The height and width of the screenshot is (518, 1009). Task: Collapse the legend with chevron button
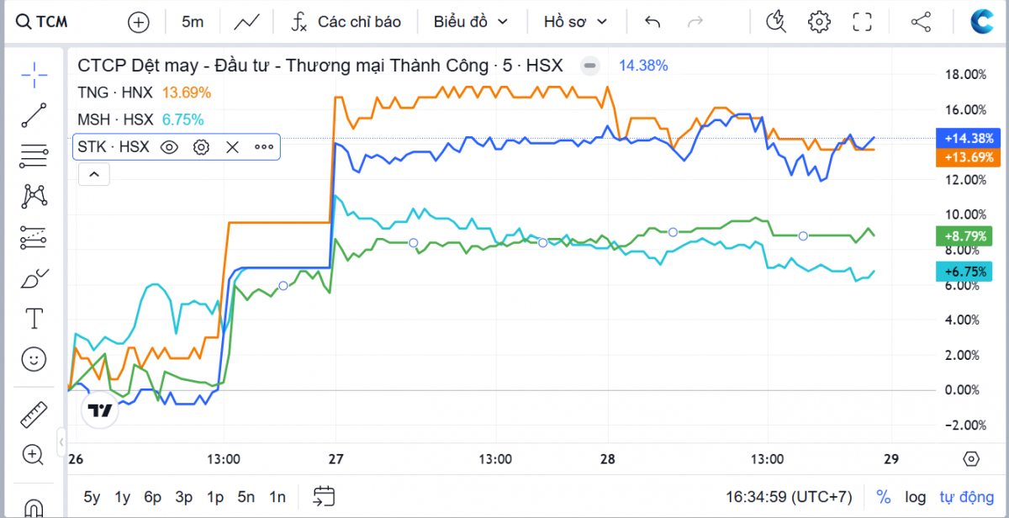click(94, 174)
